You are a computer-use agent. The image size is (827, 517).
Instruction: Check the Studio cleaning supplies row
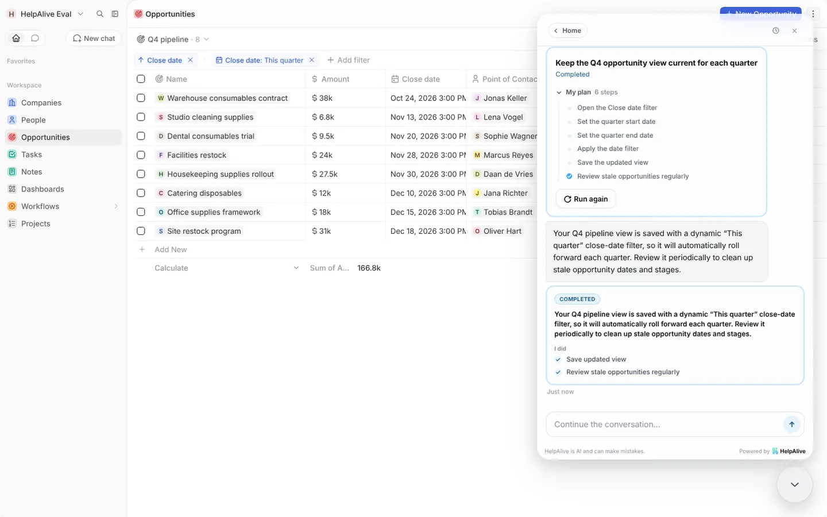[141, 117]
